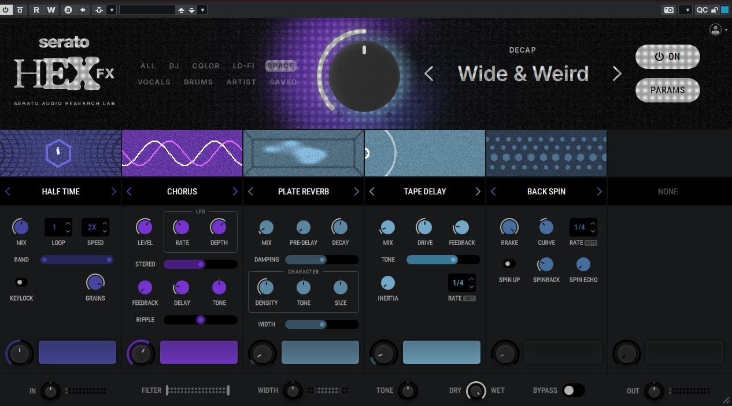Switch Plate Reverb to the next effect

tap(356, 191)
